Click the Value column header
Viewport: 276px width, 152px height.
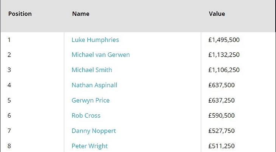point(217,14)
